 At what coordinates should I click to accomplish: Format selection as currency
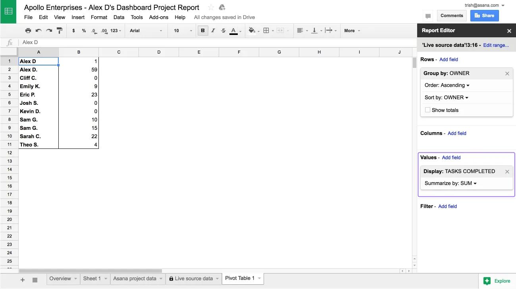click(73, 31)
